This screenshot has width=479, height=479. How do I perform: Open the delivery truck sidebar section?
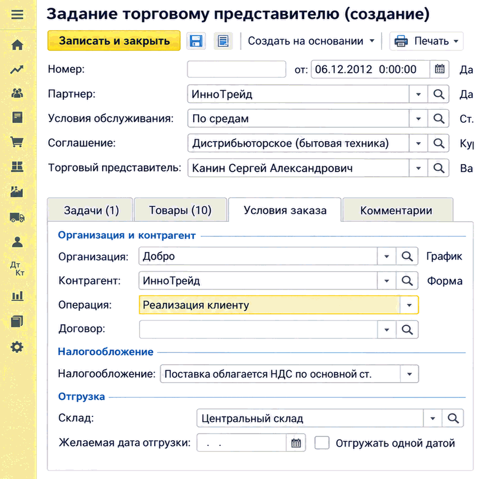(x=17, y=217)
